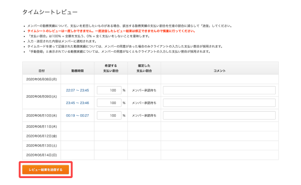Open the 00:19 ~ 00:27 work time link

click(78, 115)
